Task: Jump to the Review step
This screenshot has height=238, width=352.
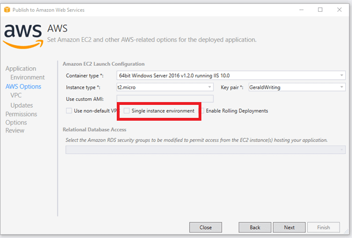Action: click(x=15, y=131)
